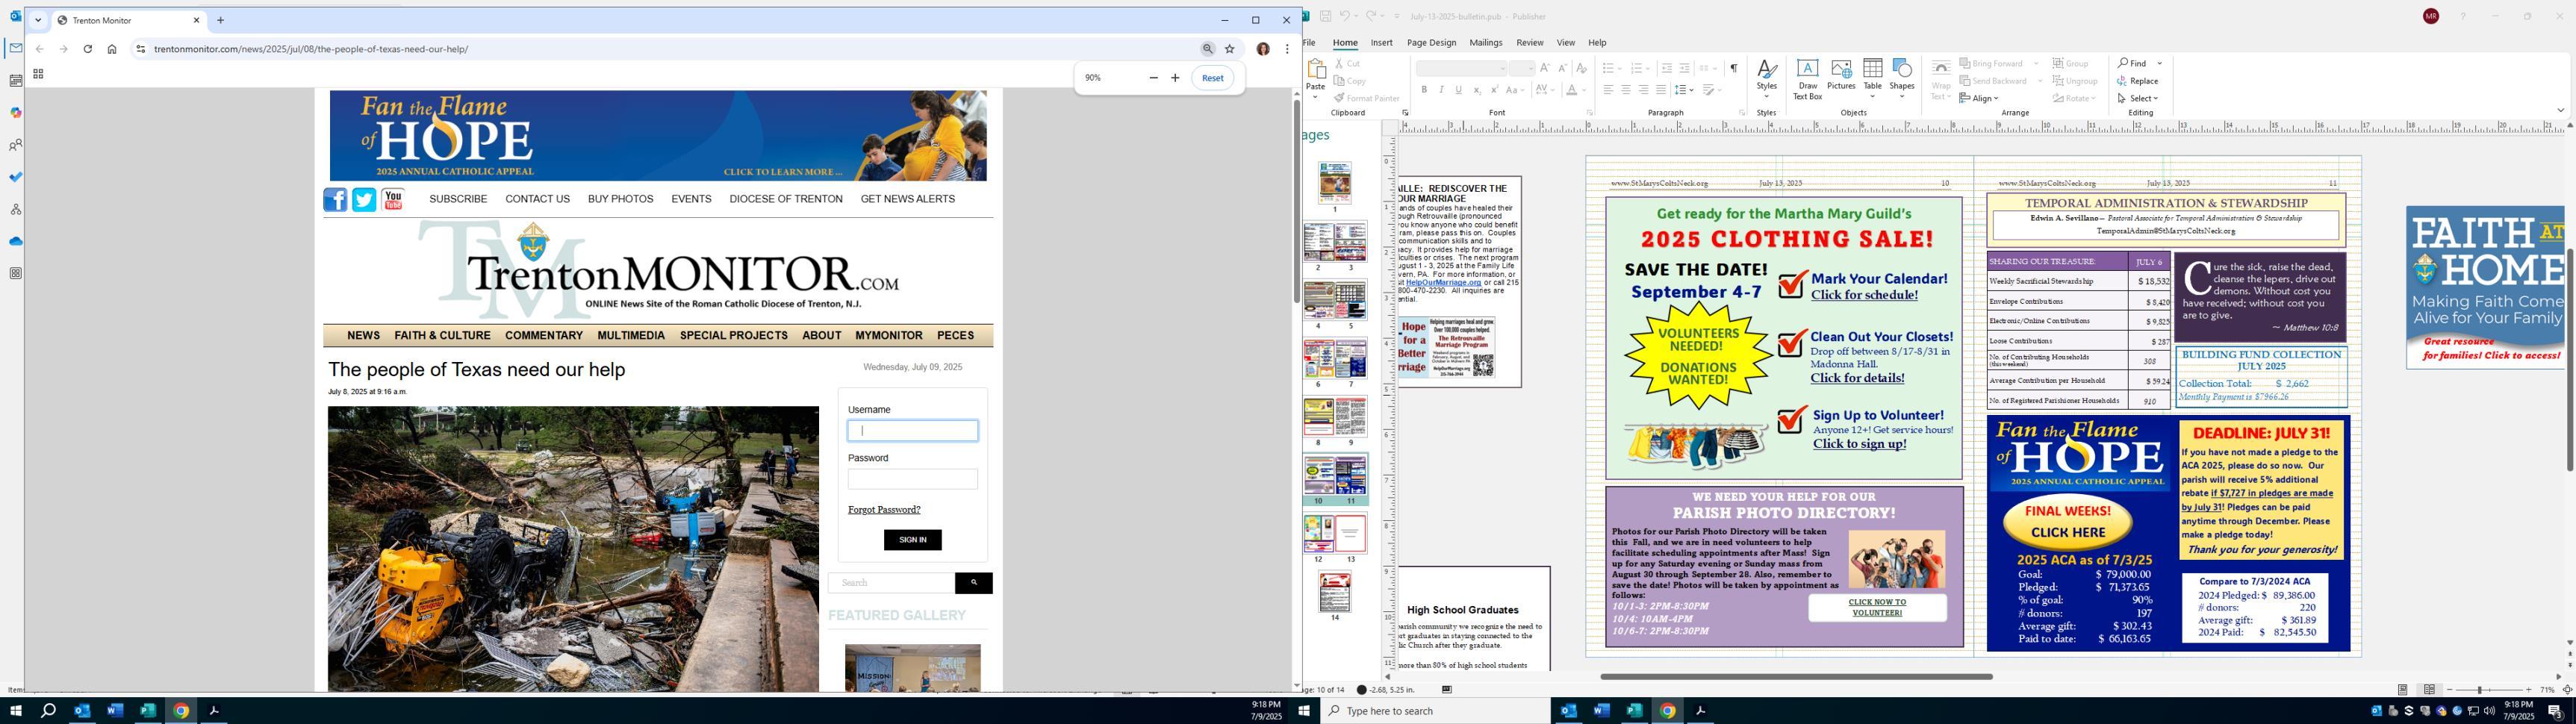This screenshot has height=724, width=2576.
Task: Open Trenton Monitor's YouTube channel icon
Action: (x=393, y=200)
